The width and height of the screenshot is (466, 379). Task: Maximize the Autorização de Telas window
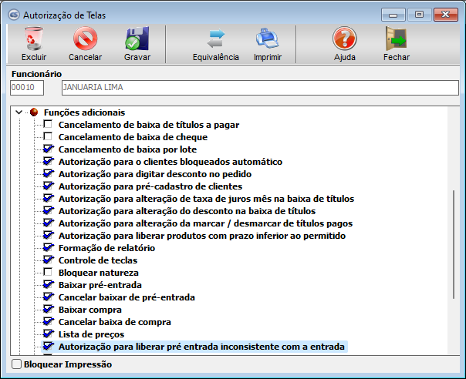point(420,13)
